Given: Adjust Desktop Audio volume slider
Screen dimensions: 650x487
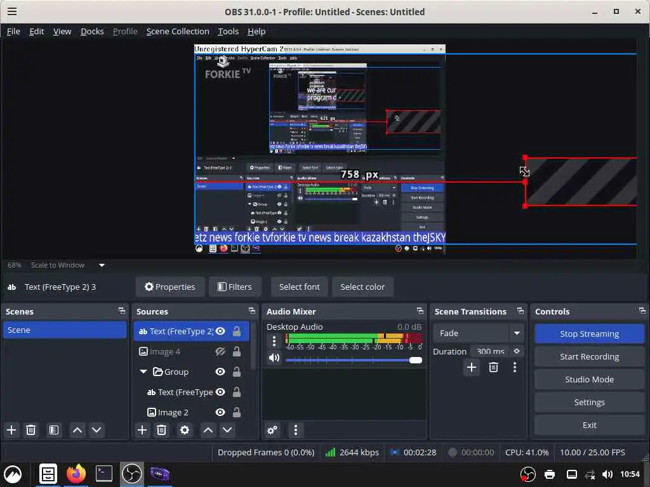Looking at the screenshot, I should coord(354,360).
